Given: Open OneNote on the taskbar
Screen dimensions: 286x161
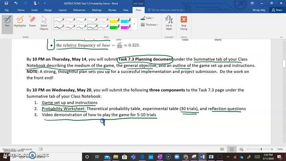Looking at the screenshot, I should [160, 157].
